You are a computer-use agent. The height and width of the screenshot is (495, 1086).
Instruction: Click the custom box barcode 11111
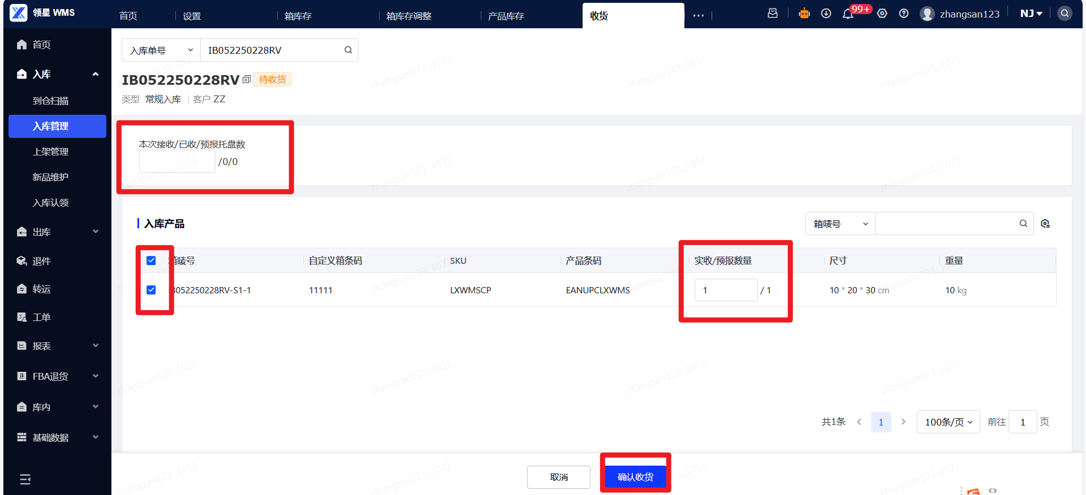pos(321,290)
